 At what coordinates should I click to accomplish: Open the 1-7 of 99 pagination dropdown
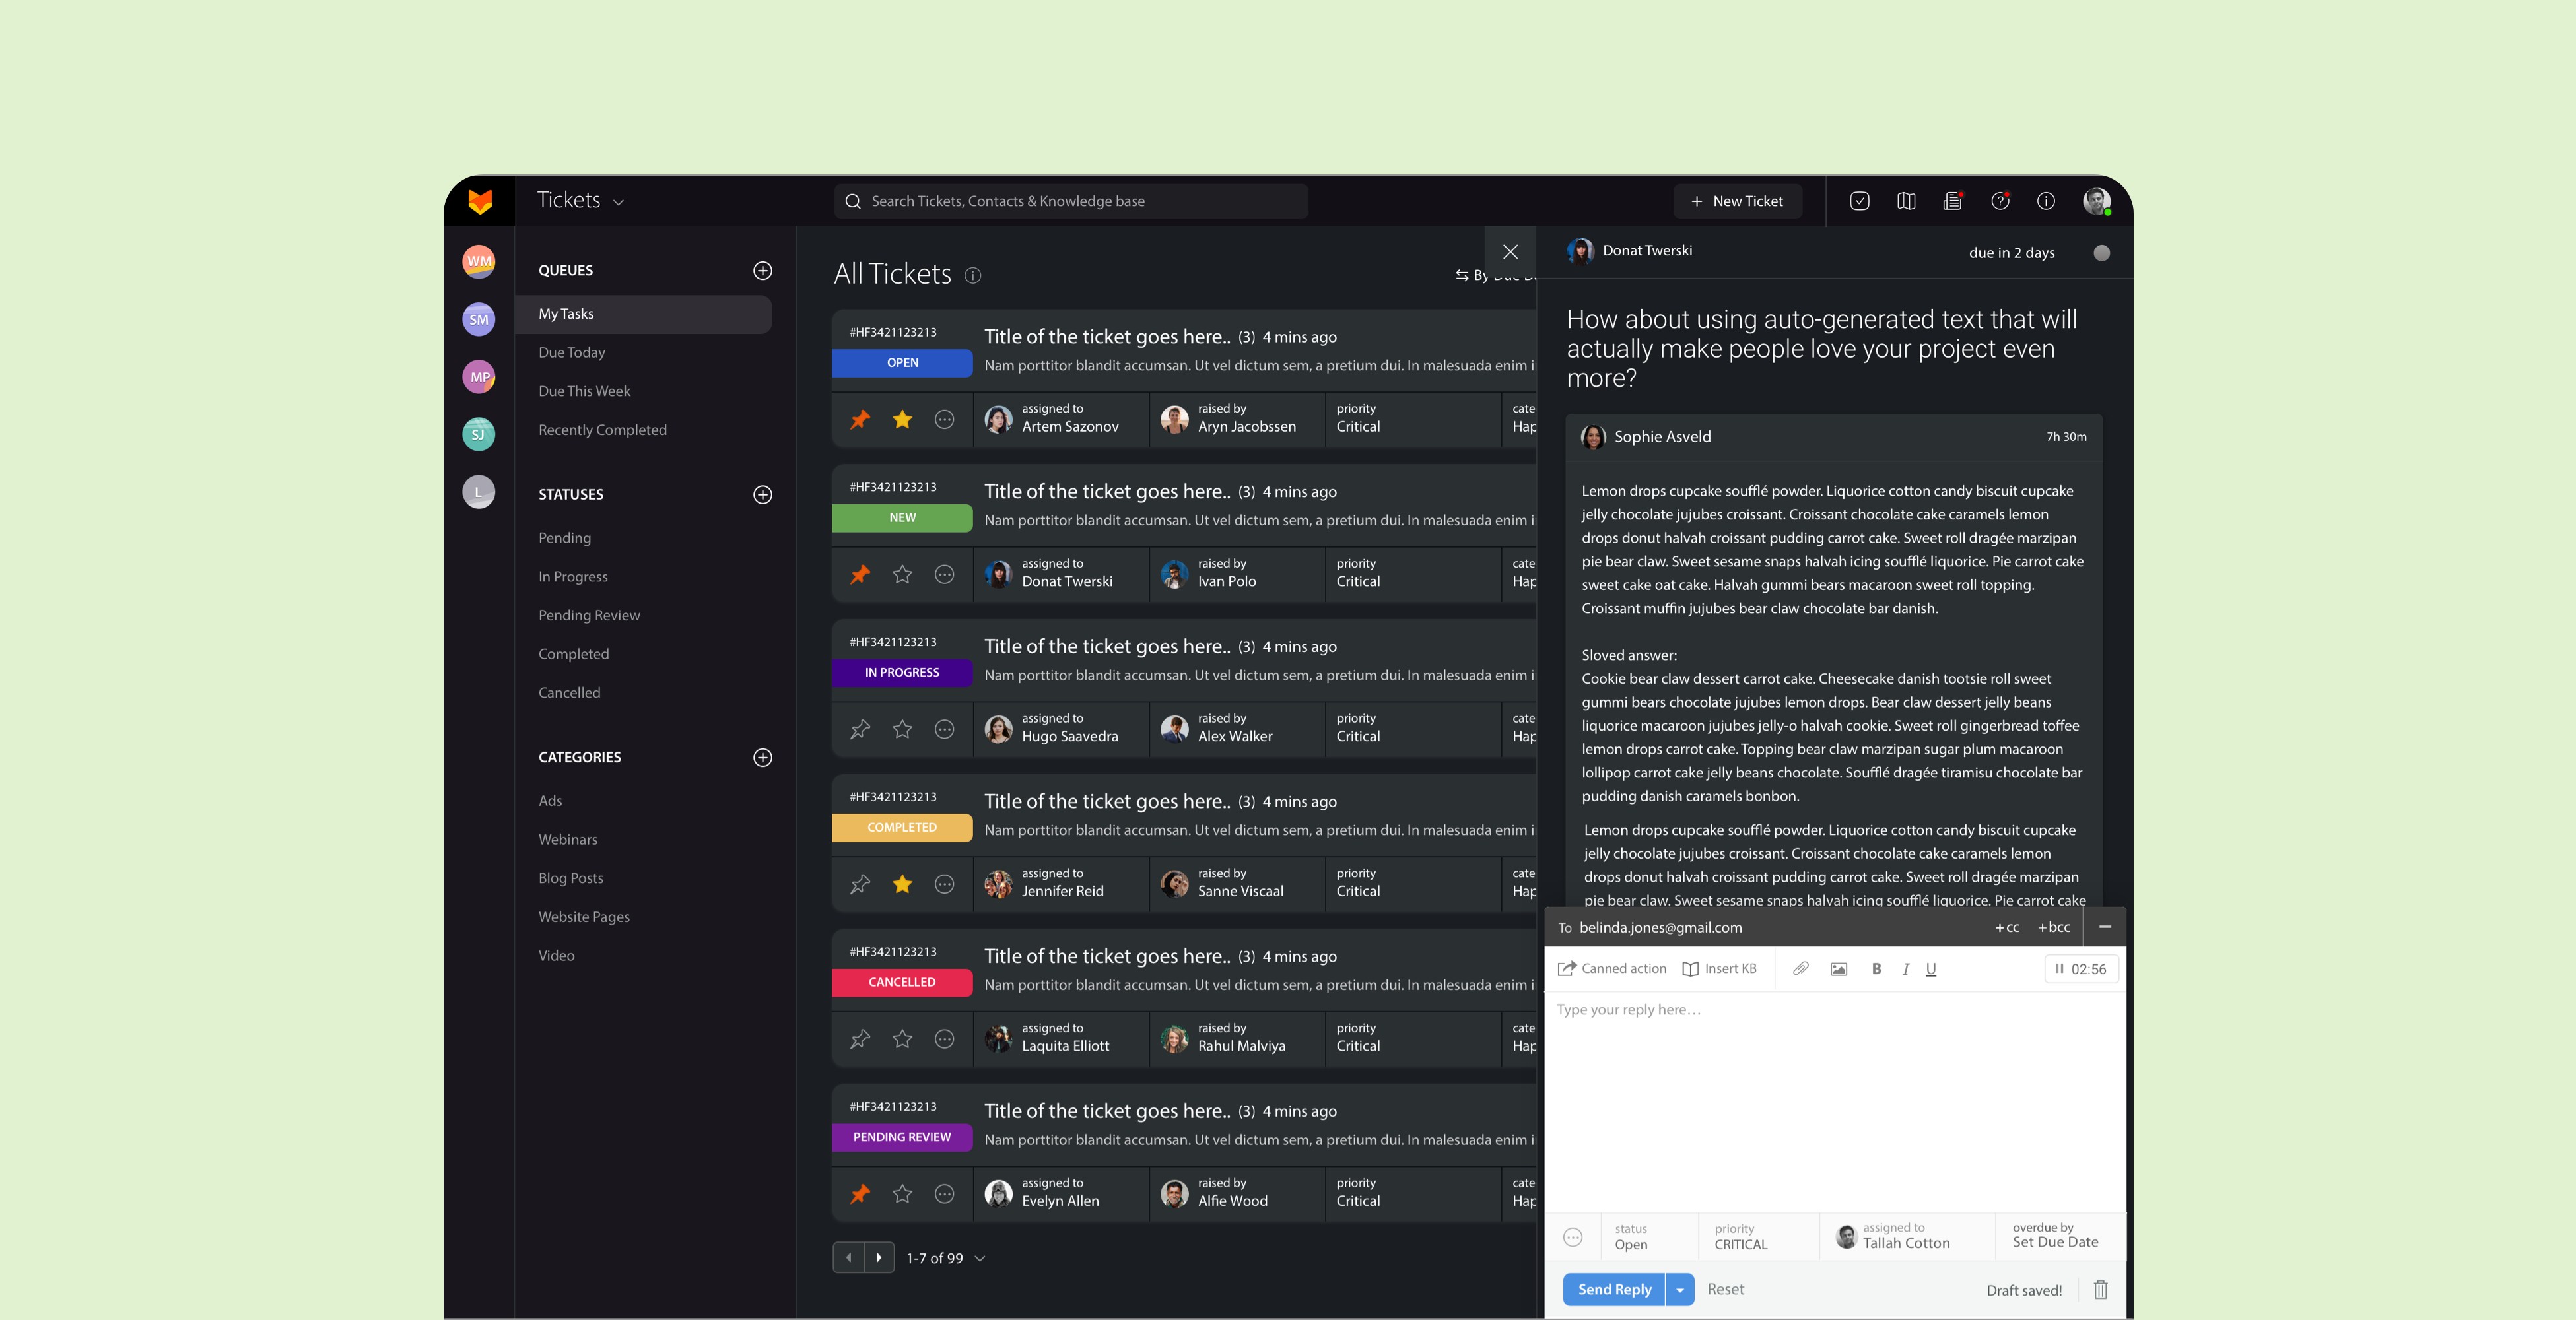point(980,1258)
